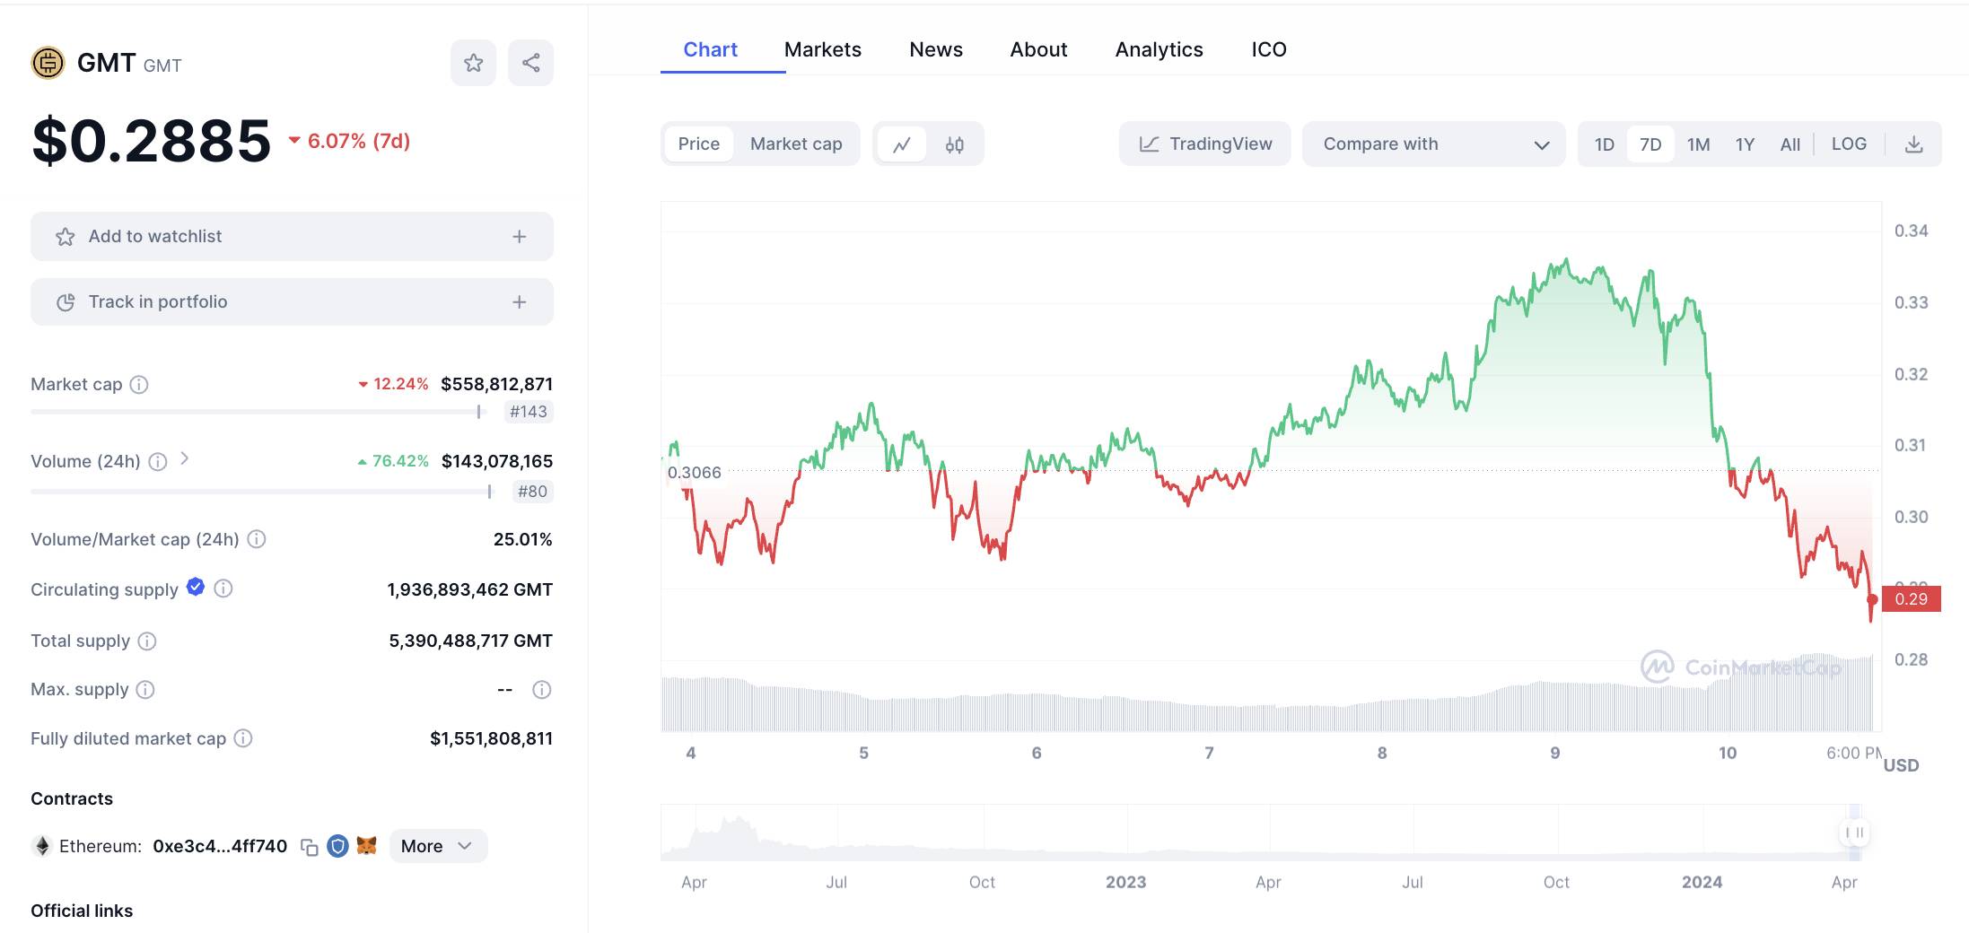Open the ICO tab
This screenshot has width=1969, height=933.
(x=1269, y=49)
